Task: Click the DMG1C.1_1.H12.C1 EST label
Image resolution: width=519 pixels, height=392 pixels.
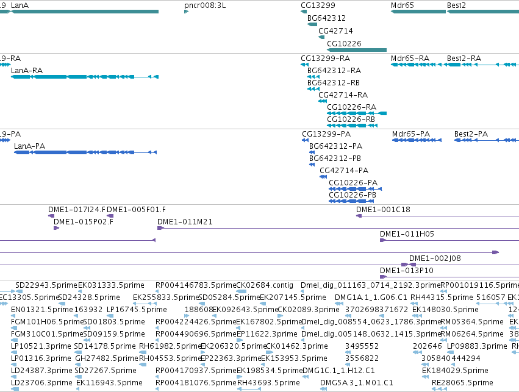Action: [338, 371]
